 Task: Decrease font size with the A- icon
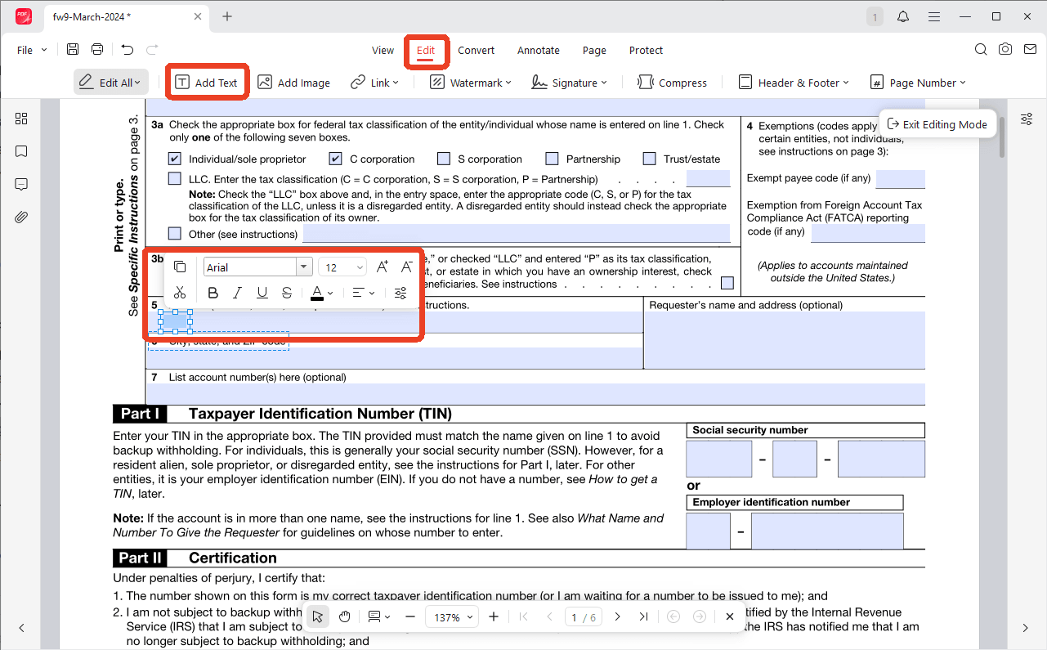coord(406,267)
